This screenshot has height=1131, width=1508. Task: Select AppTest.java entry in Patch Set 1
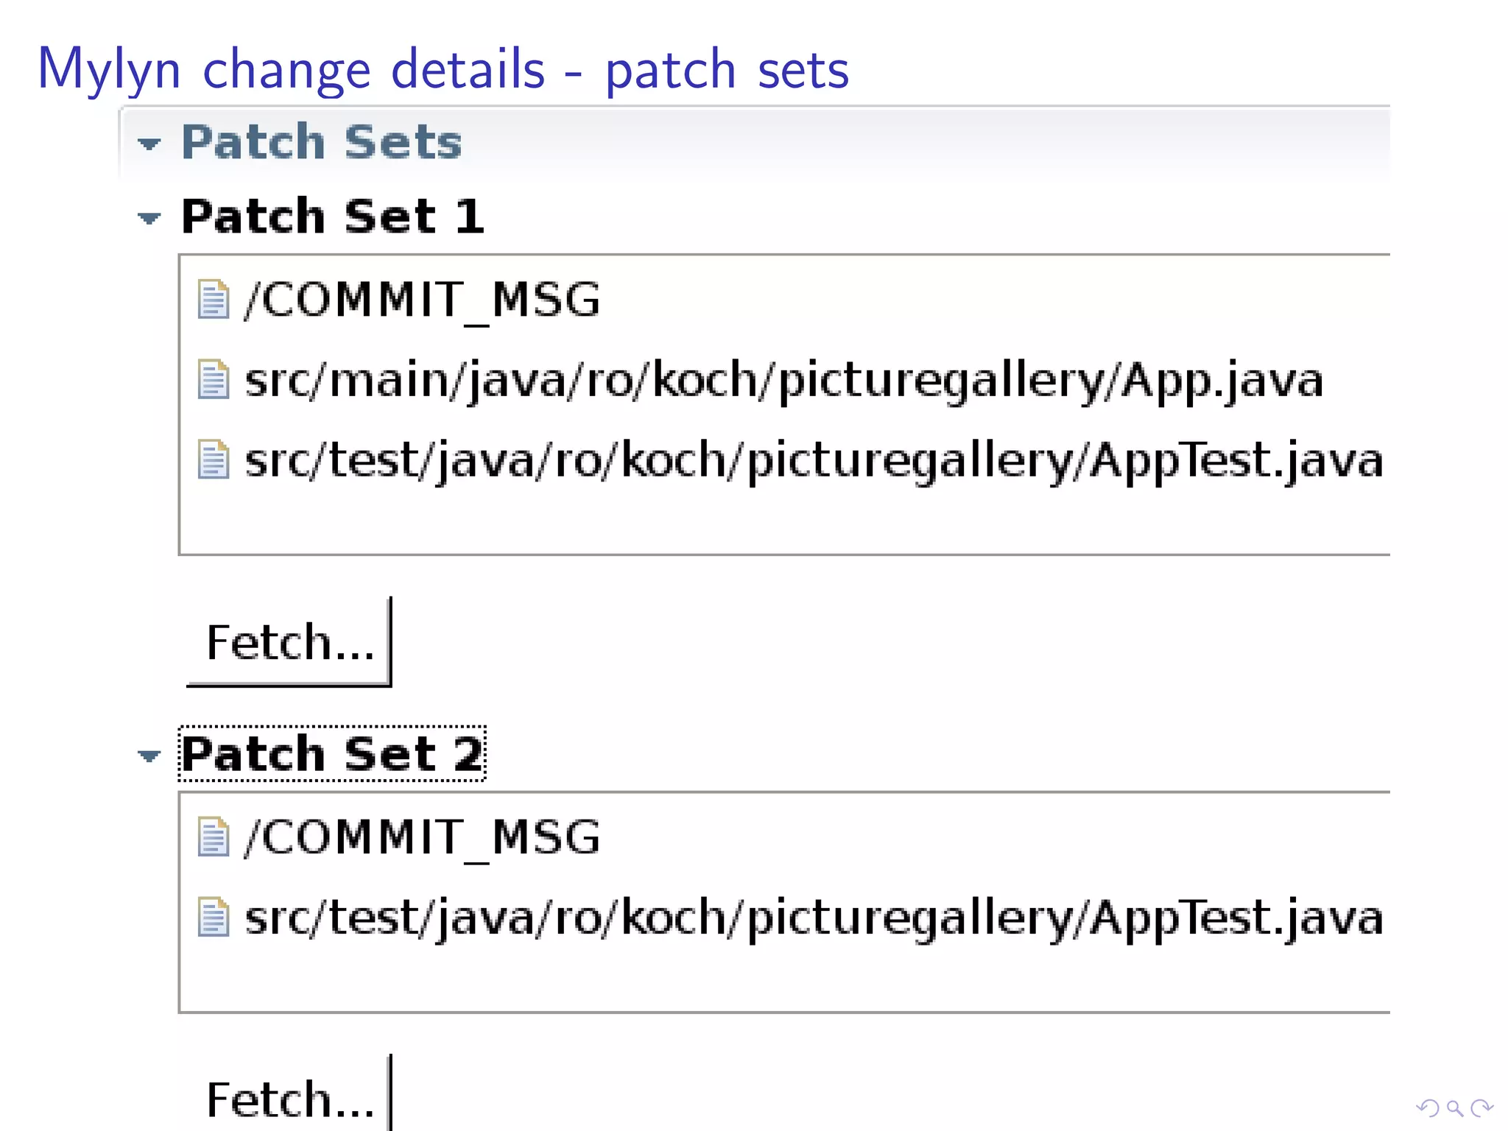(814, 460)
